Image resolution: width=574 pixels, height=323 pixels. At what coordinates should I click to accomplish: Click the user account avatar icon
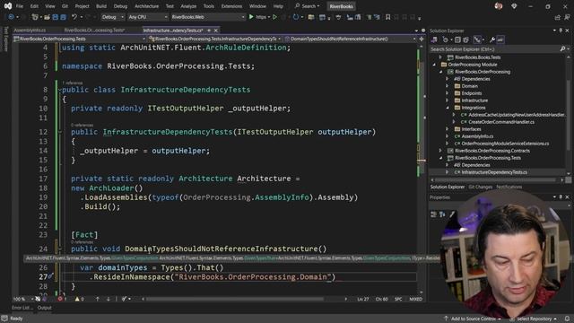click(x=499, y=6)
